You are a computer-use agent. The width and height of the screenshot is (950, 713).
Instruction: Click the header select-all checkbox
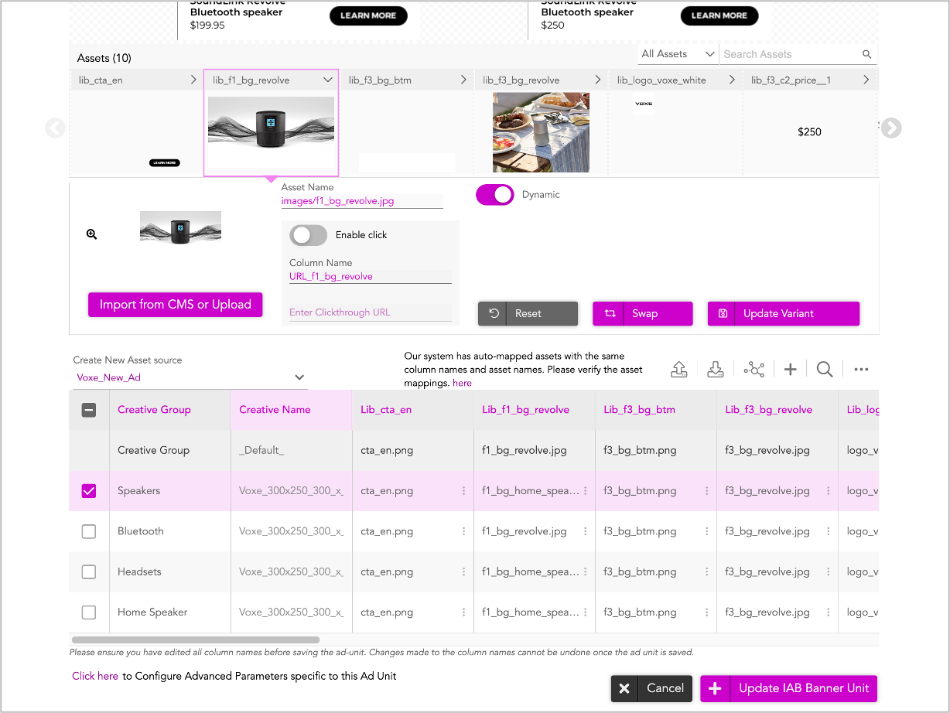[89, 410]
